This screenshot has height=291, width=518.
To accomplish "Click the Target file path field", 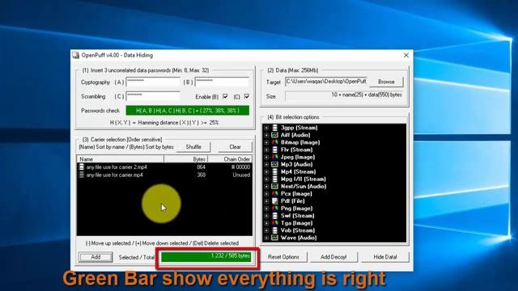I will (326, 82).
